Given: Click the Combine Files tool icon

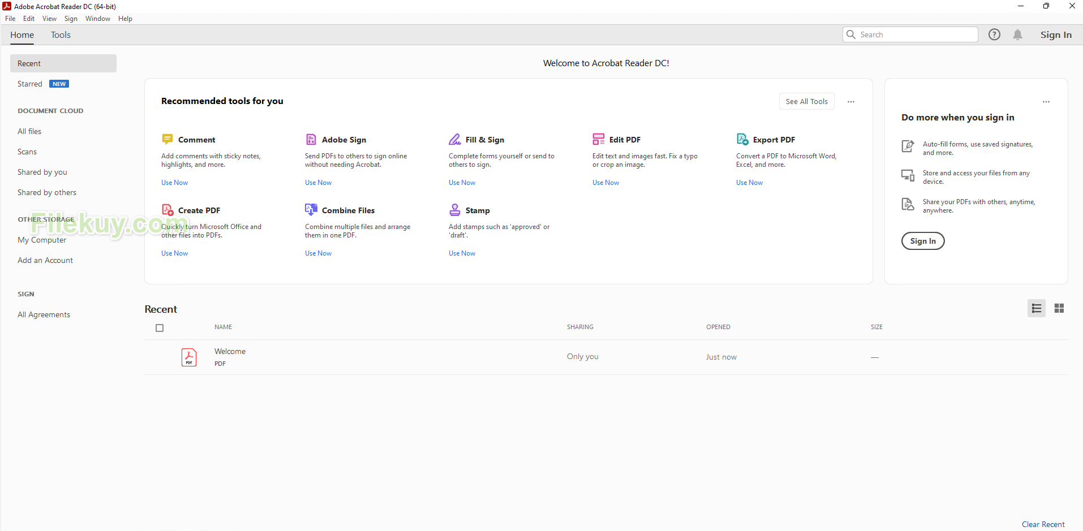Looking at the screenshot, I should pyautogui.click(x=311, y=210).
